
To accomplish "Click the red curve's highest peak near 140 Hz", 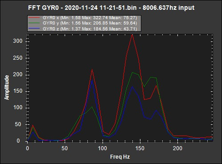I will [x=132, y=35].
